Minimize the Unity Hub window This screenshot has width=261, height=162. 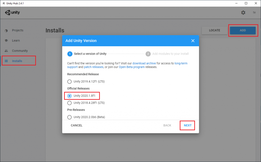pyautogui.click(x=236, y=3)
